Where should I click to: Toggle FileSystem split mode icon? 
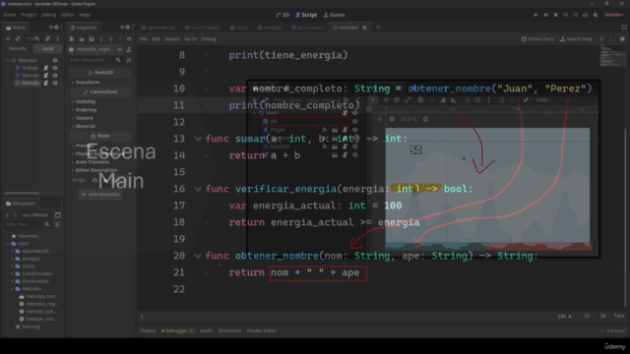pyautogui.click(x=57, y=215)
